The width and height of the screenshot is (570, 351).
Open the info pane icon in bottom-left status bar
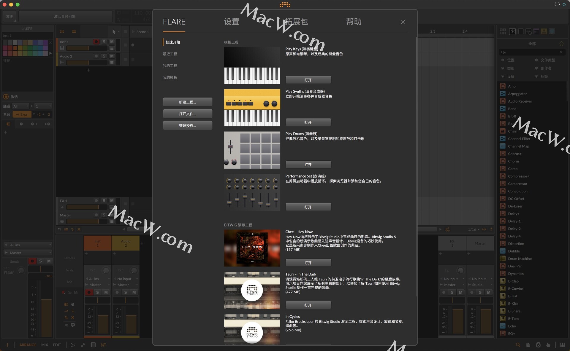7,345
